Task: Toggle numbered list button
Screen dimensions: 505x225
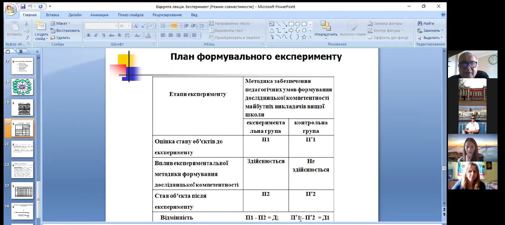Action: (x=174, y=26)
